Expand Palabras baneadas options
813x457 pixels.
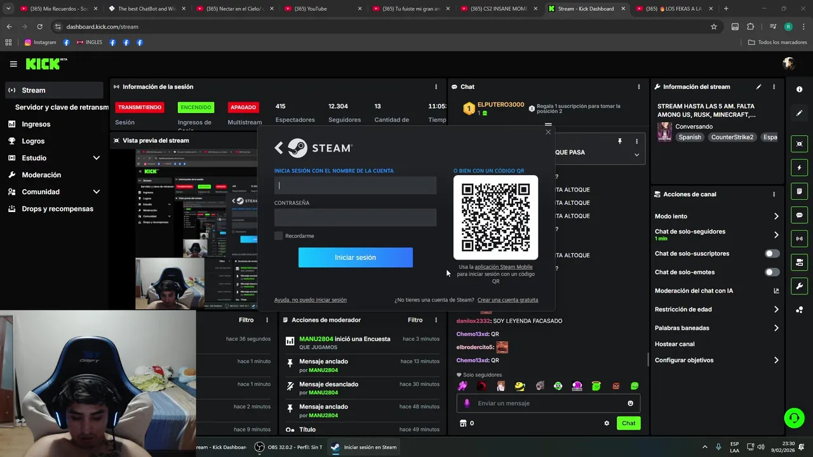click(776, 328)
